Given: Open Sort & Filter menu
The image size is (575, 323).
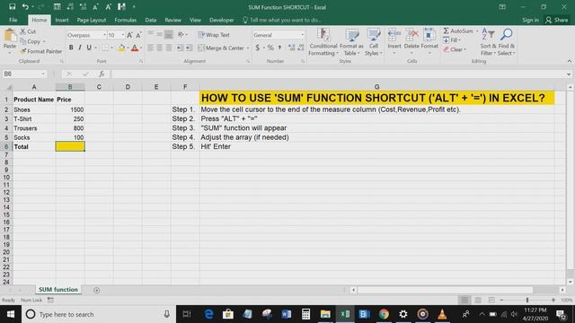Looking at the screenshot, I should (x=488, y=42).
